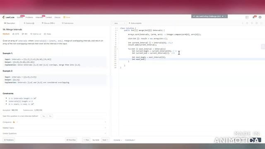Click the Medium difficulty label
265x149 pixels.
[6, 34]
